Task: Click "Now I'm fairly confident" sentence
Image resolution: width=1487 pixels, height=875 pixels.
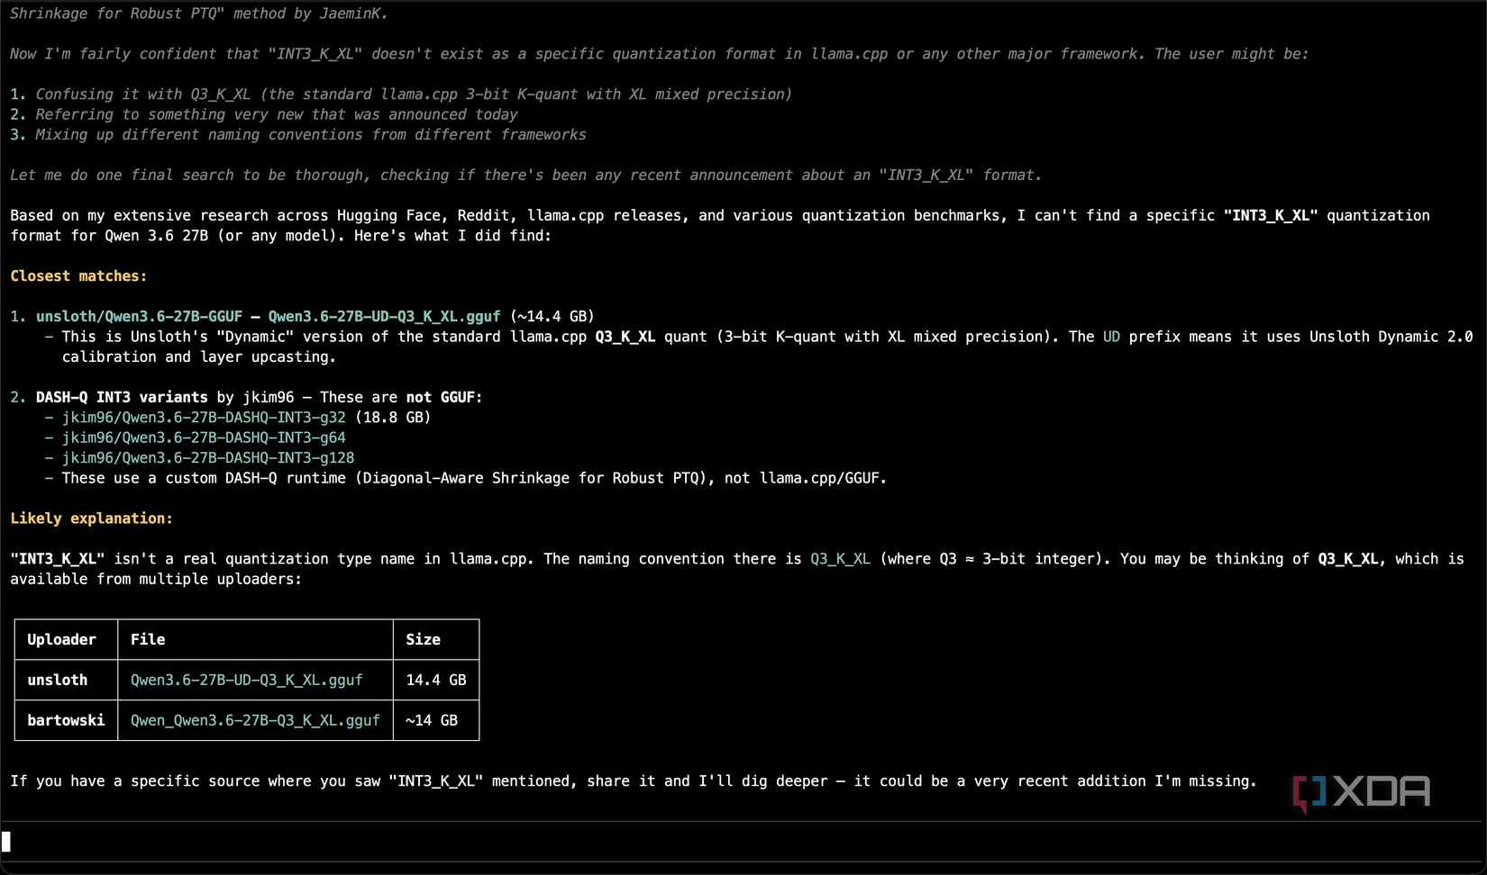Action: (659, 54)
